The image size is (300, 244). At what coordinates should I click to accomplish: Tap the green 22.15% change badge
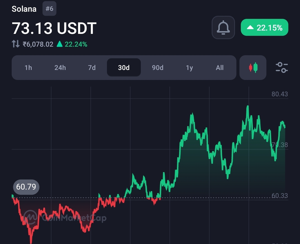coord(264,27)
